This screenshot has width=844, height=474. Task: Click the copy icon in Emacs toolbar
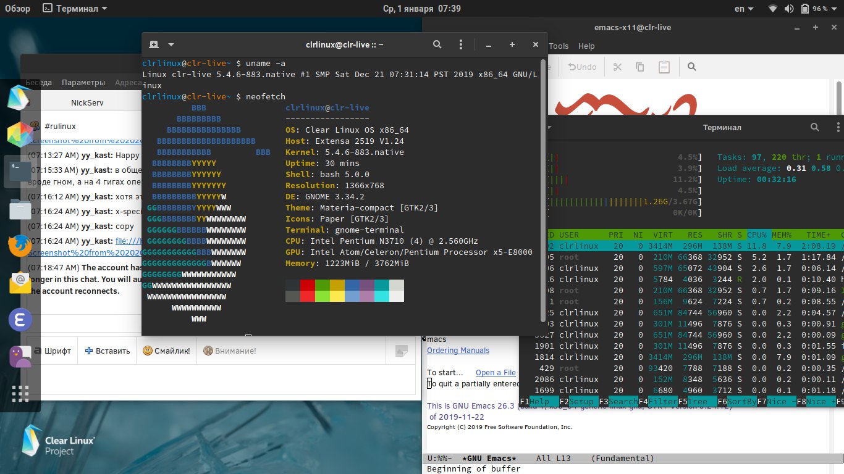click(x=640, y=67)
